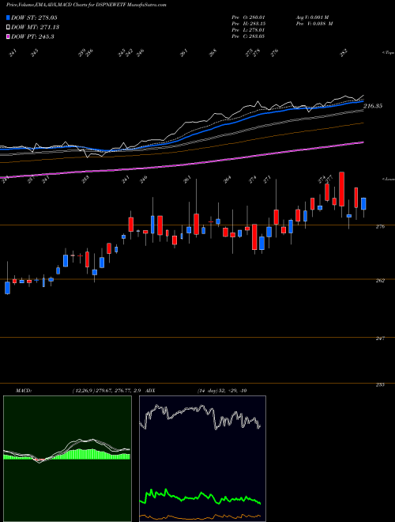Click the 247 price axis label
395x522 pixels.
point(381,339)
